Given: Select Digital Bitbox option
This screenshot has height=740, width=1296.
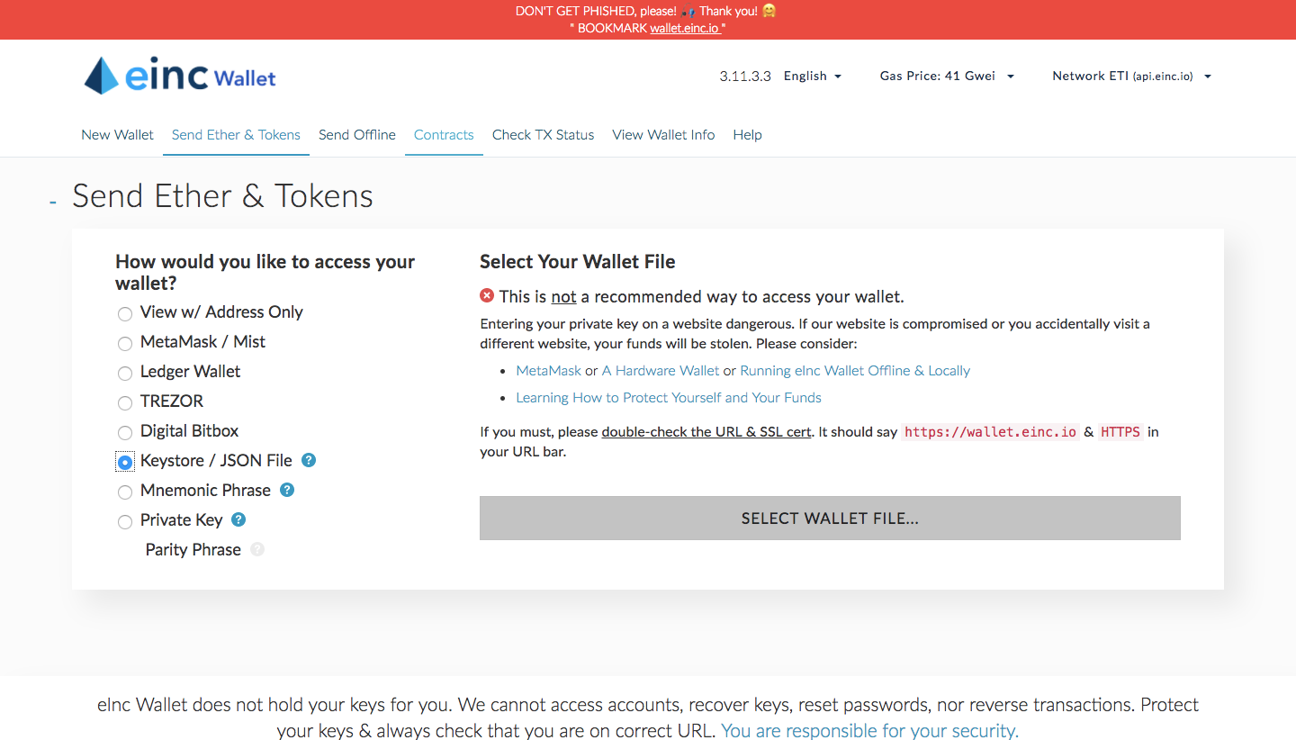Looking at the screenshot, I should (125, 433).
